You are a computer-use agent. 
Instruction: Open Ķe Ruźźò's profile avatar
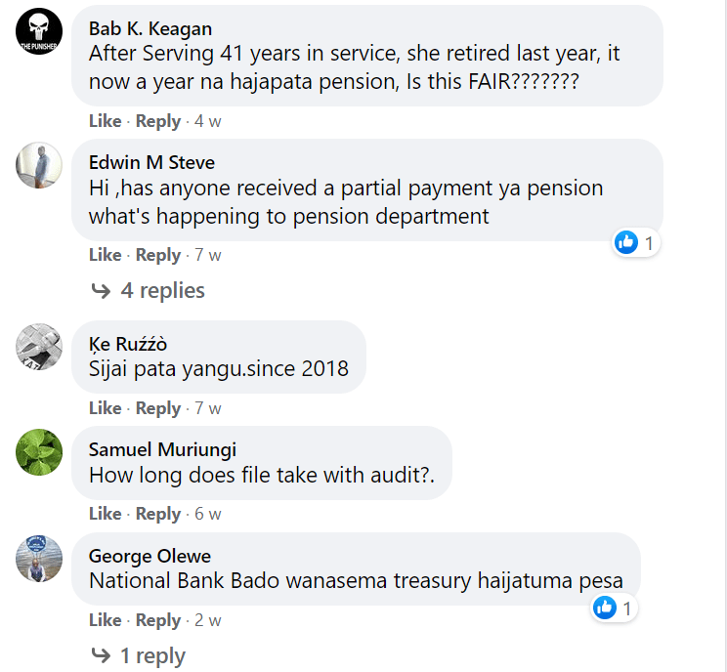[39, 346]
